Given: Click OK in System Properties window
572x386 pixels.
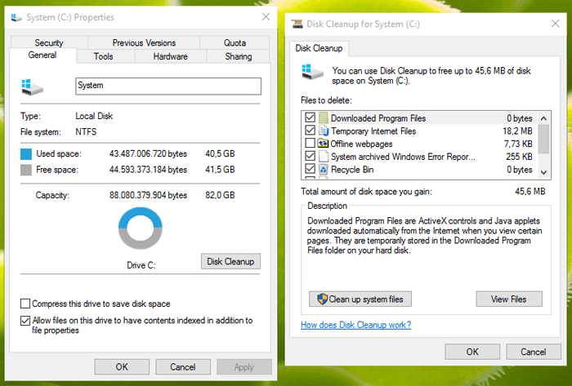Looking at the screenshot, I should coord(122,366).
